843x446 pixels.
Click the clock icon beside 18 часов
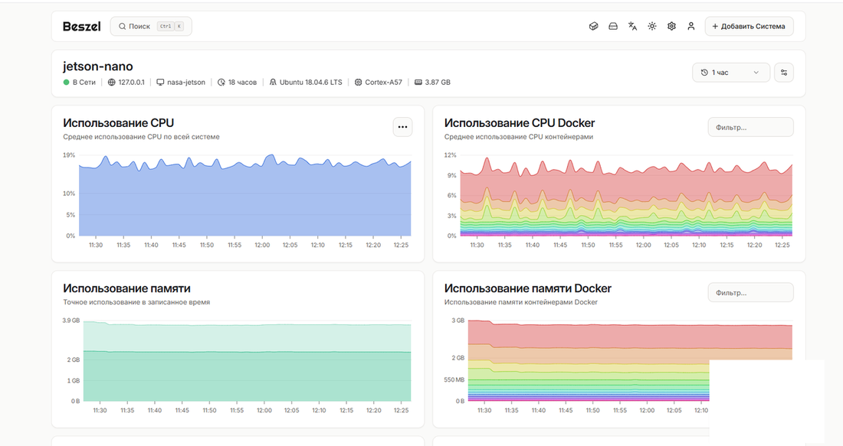point(221,82)
